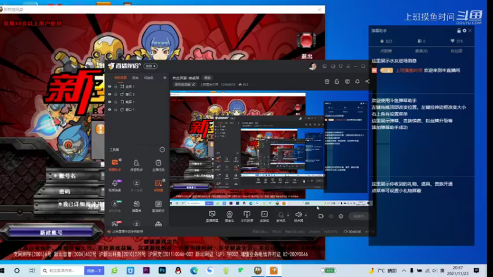Viewport: 493px width, 277px height.
Task: Lock the 截屏 1 source
Action: (x=116, y=102)
